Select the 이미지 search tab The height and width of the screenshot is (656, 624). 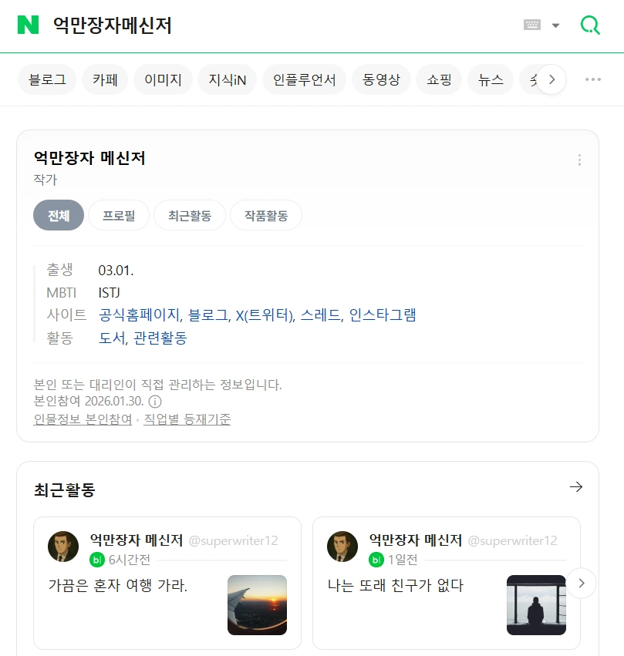tap(163, 79)
